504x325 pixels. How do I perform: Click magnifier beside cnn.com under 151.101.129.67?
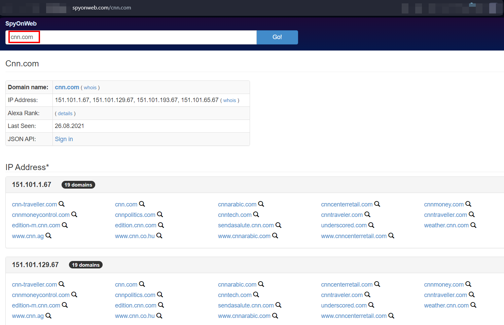(142, 284)
